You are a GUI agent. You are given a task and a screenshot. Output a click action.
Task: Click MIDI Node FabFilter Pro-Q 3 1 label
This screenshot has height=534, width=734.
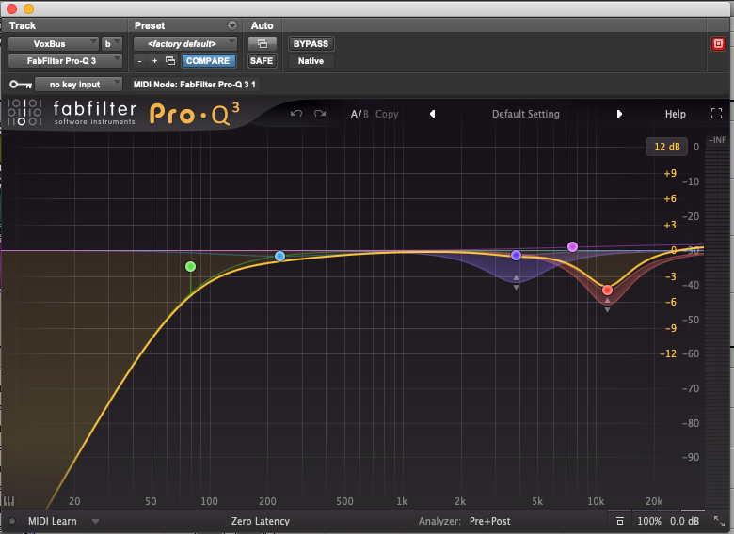click(194, 85)
